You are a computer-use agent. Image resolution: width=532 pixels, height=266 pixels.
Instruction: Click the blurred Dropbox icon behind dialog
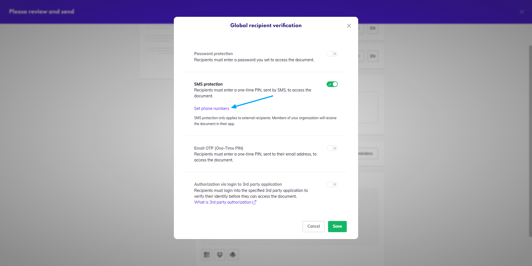point(220,255)
